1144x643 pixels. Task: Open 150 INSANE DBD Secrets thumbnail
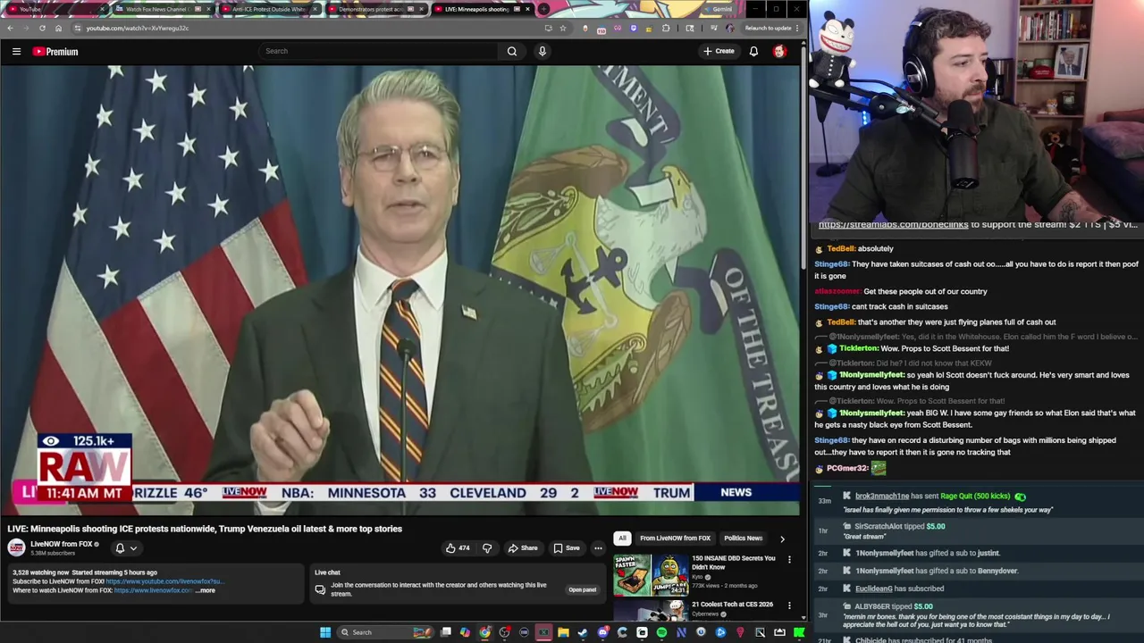[x=651, y=575]
